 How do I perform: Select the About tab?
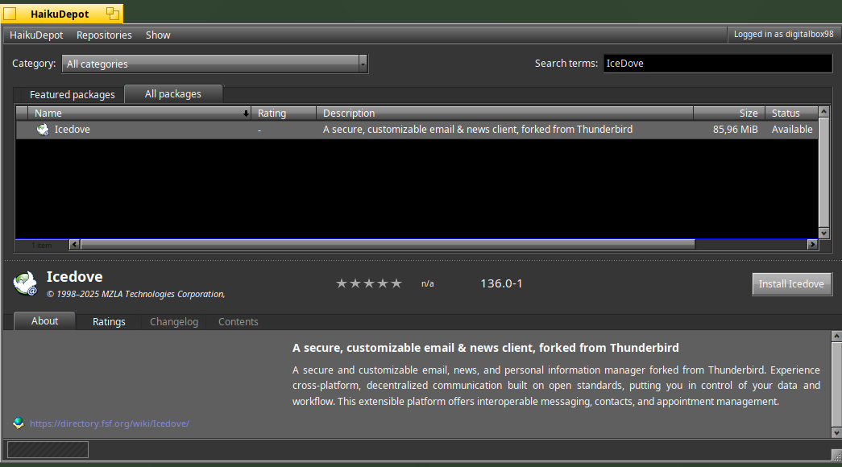coord(44,321)
